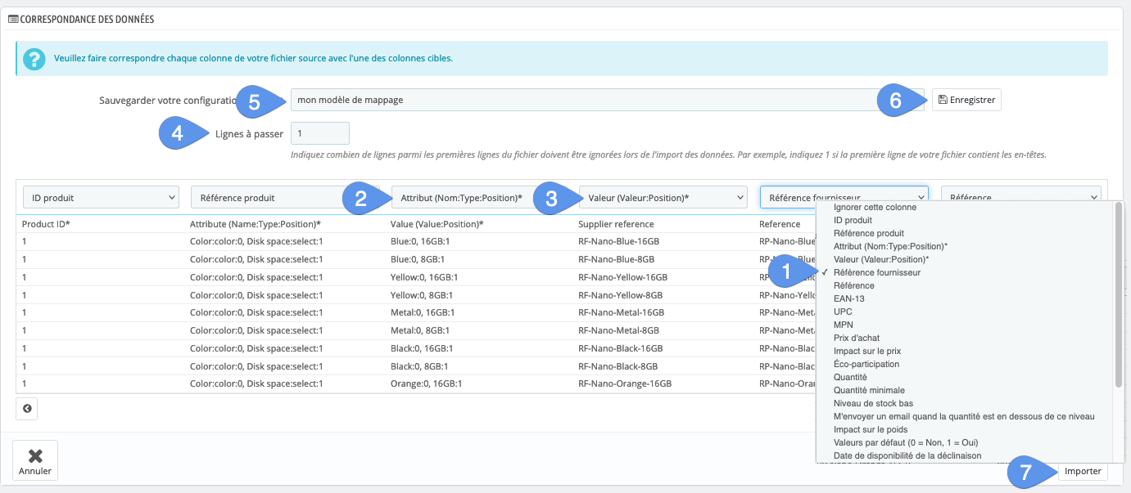Click the cell 'RF-Nano-Yellow-8GB'
This screenshot has height=493, width=1131.
pyautogui.click(x=620, y=295)
